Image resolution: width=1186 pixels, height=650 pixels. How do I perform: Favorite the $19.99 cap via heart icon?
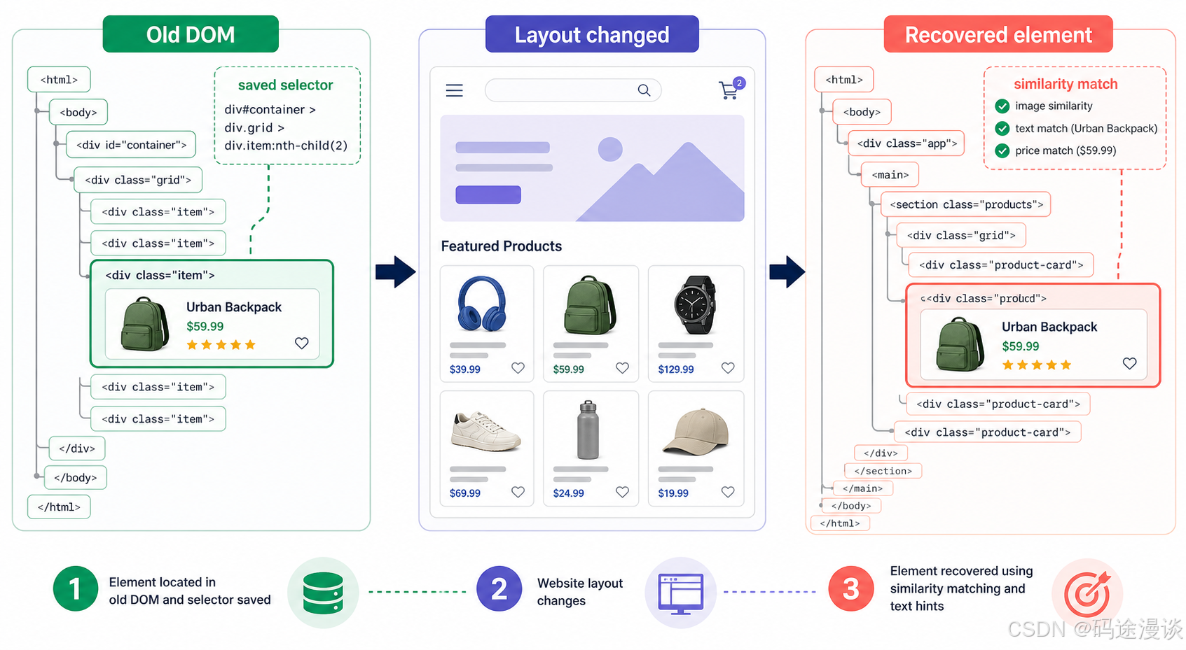(728, 492)
